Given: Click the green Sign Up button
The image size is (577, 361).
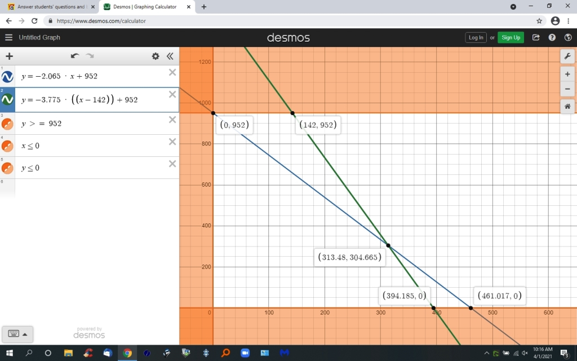Looking at the screenshot, I should coord(511,38).
